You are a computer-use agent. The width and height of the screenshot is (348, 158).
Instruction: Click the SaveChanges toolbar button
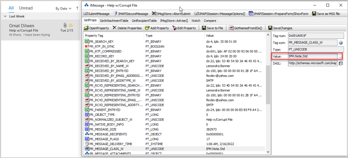coord(280,28)
